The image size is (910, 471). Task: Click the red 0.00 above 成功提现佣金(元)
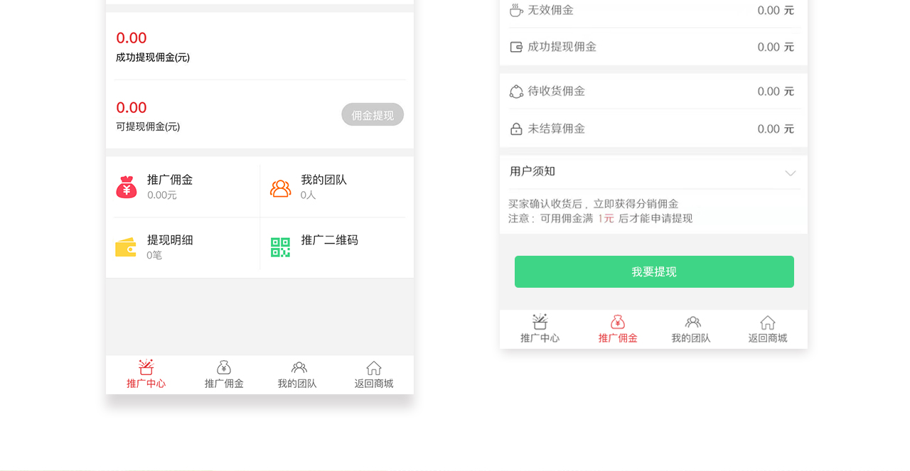(132, 38)
